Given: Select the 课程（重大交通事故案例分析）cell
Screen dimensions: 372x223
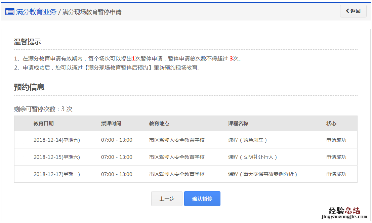Looking at the screenshot, I should click(x=263, y=174).
